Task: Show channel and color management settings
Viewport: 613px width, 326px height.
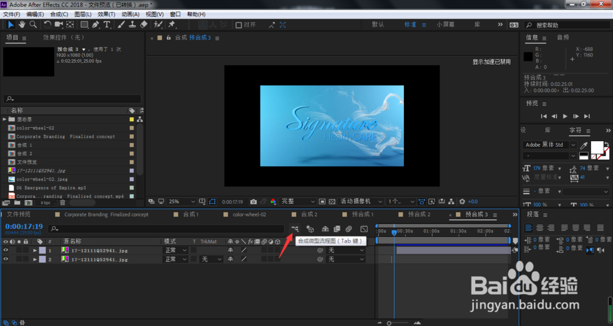Action: point(273,201)
